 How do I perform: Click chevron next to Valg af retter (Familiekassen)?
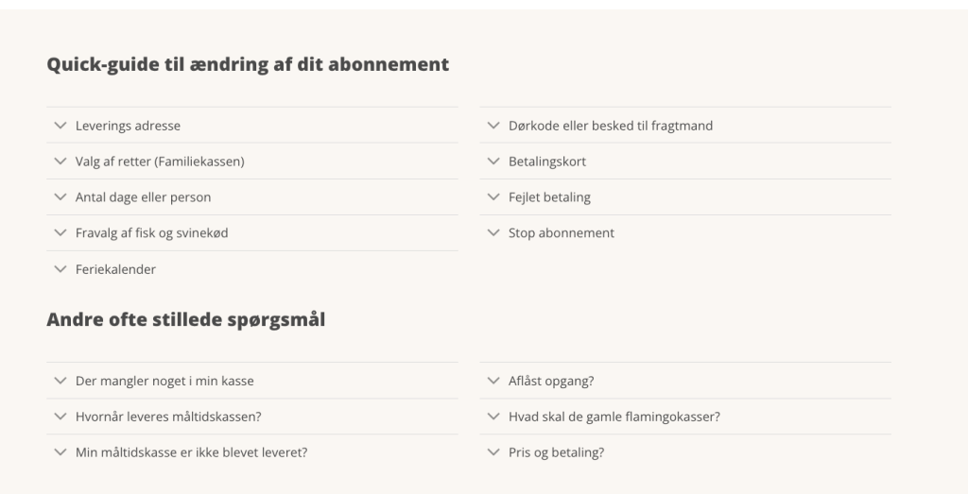coord(60,162)
